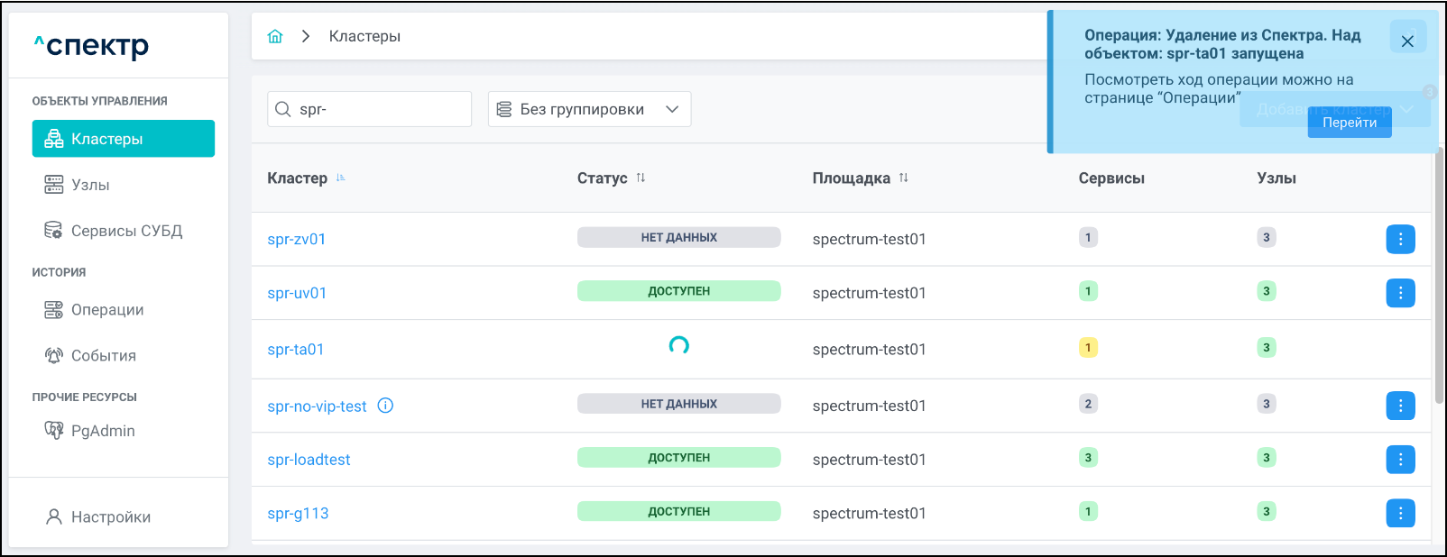Close the operation notification popup
This screenshot has width=1447, height=557.
pyautogui.click(x=1406, y=41)
